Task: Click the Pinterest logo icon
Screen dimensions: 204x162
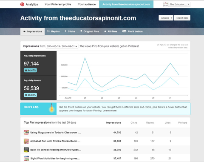Action: point(22,4)
